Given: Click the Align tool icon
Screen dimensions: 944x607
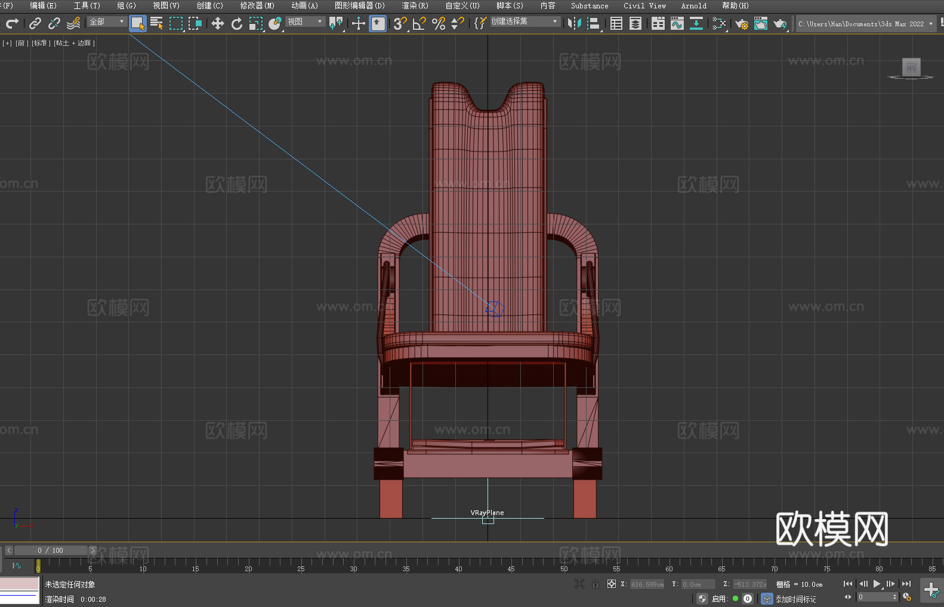Looking at the screenshot, I should point(594,23).
